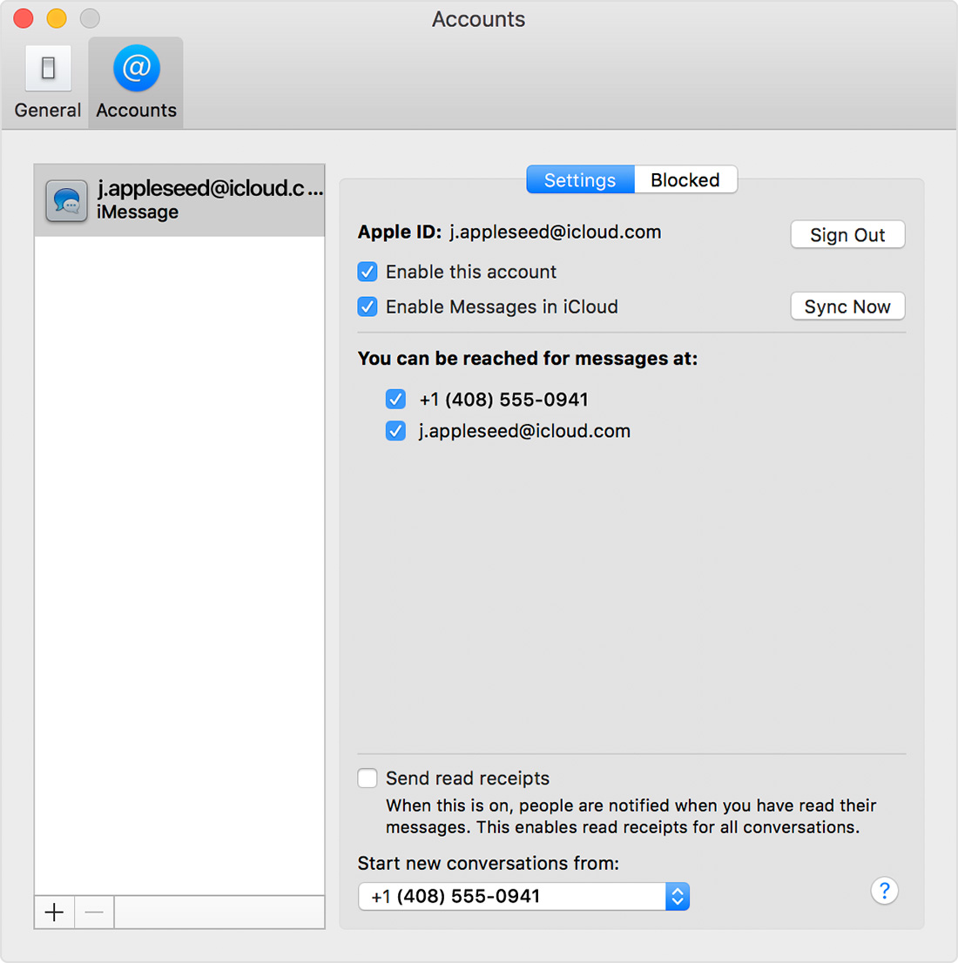The height and width of the screenshot is (963, 958).
Task: Minimize window with the yellow button
Action: pos(57,18)
